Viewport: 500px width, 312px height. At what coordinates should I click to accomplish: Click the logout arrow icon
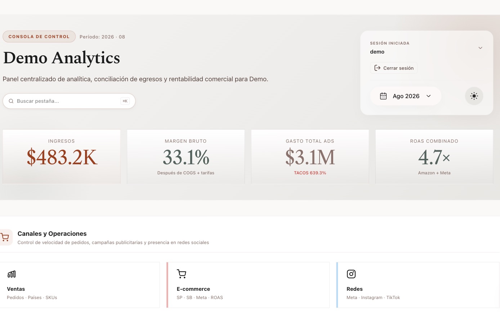click(x=378, y=68)
